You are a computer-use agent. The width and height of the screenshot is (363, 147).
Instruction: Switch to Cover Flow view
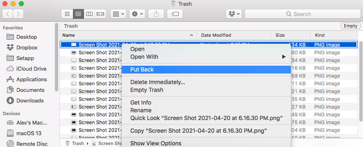coord(100,14)
